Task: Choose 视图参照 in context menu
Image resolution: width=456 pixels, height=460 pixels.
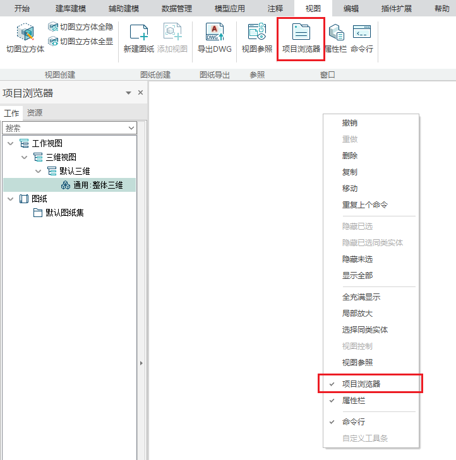Action: point(371,363)
